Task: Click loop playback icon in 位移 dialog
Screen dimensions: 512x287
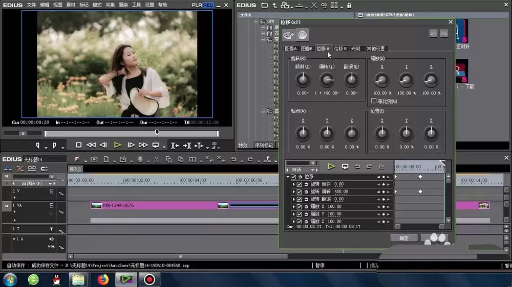Action: pyautogui.click(x=345, y=166)
